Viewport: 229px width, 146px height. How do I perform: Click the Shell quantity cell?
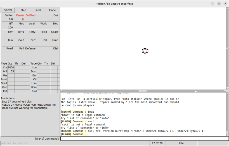click(x=11, y=83)
